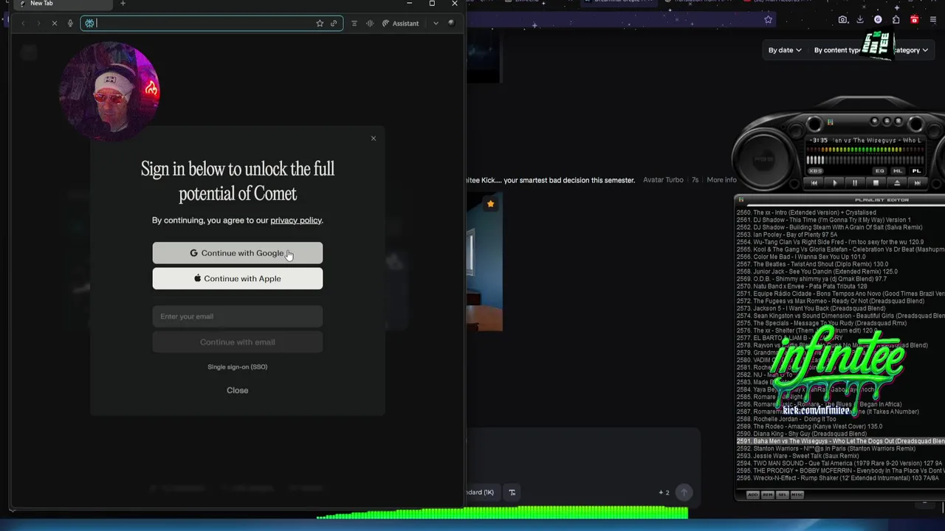Viewport: 945px width, 531px height.
Task: Click the yellow star badge on thumbnail
Action: (x=490, y=204)
